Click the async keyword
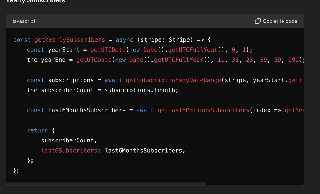The image size is (320, 194). click(x=125, y=40)
